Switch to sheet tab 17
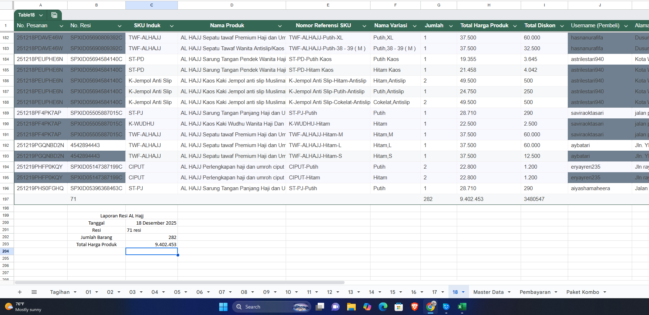Image resolution: width=649 pixels, height=315 pixels. click(434, 292)
